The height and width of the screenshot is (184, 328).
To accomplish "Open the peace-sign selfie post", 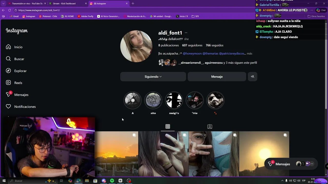I will click(214, 154).
